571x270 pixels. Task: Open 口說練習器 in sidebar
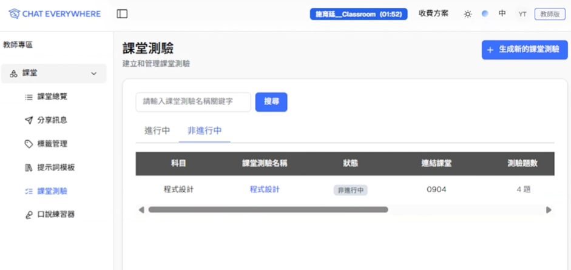tap(56, 214)
